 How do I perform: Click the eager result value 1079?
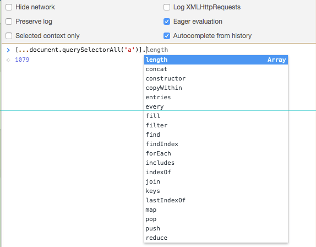pyautogui.click(x=22, y=60)
